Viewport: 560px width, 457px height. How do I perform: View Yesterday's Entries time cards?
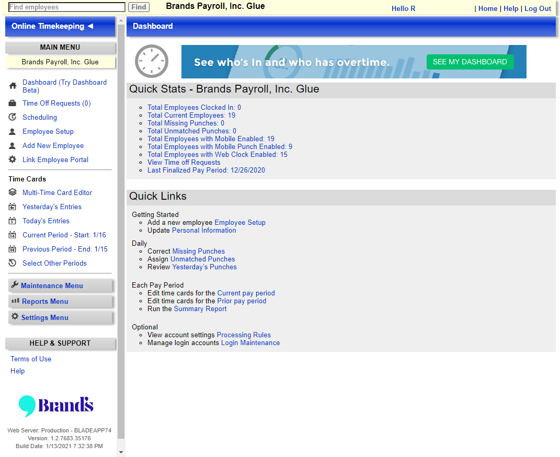[x=52, y=207]
